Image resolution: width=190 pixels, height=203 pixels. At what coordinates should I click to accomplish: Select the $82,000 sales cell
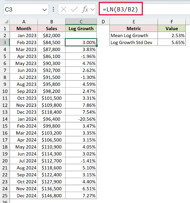[x=52, y=36]
